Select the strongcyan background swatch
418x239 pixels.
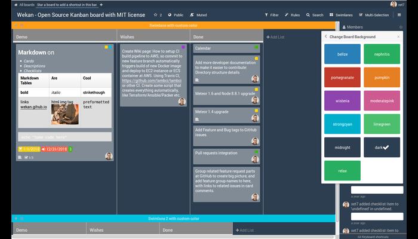(342, 124)
